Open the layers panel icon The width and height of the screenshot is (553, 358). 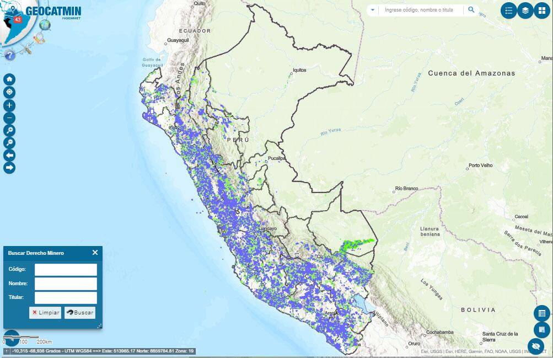(525, 10)
